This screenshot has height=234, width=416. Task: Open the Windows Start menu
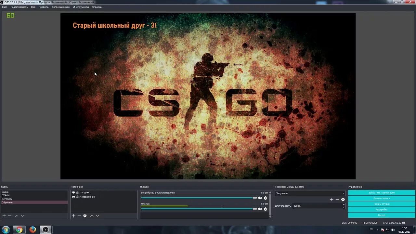[x=6, y=230]
